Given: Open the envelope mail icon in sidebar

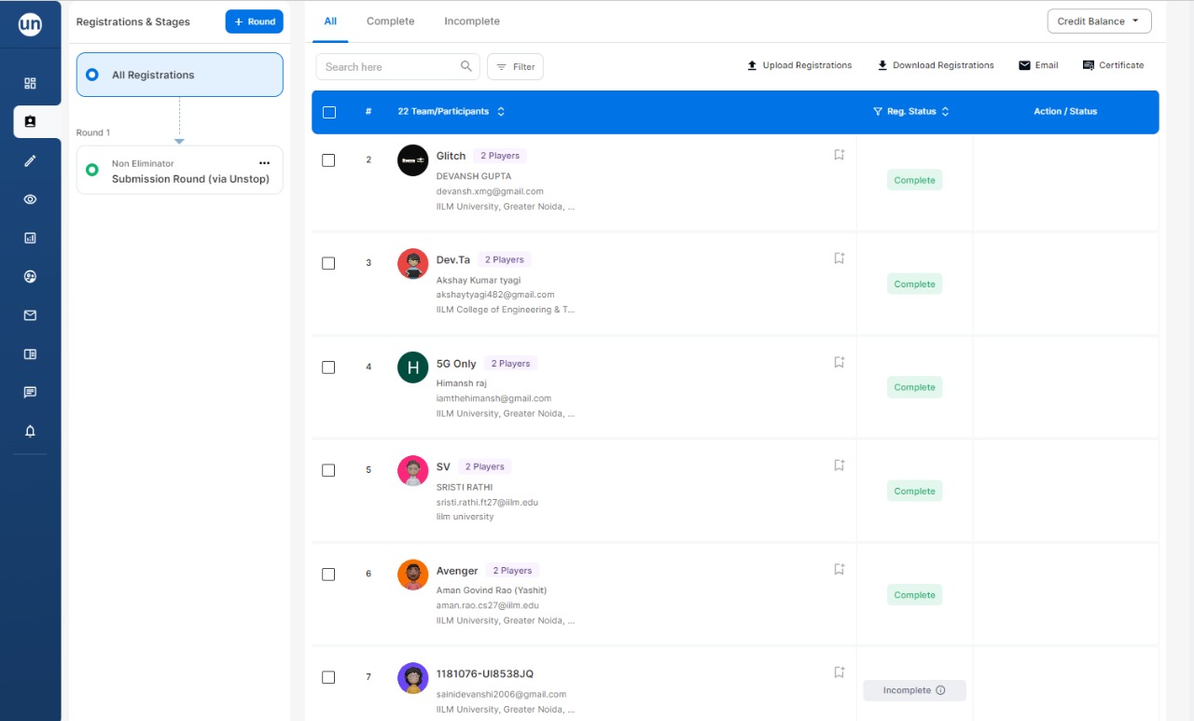Looking at the screenshot, I should point(30,315).
